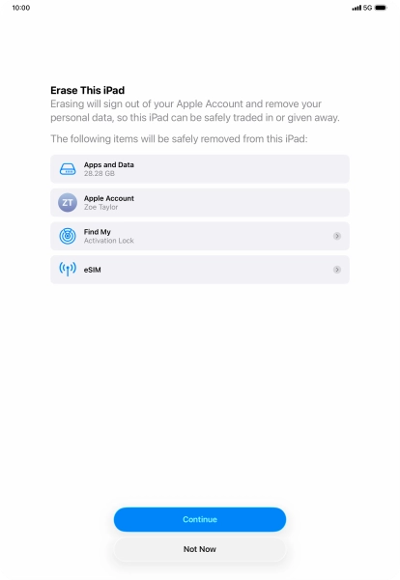This screenshot has height=580, width=400.
Task: Expand Find My Activation Lock chevron
Action: [x=337, y=236]
